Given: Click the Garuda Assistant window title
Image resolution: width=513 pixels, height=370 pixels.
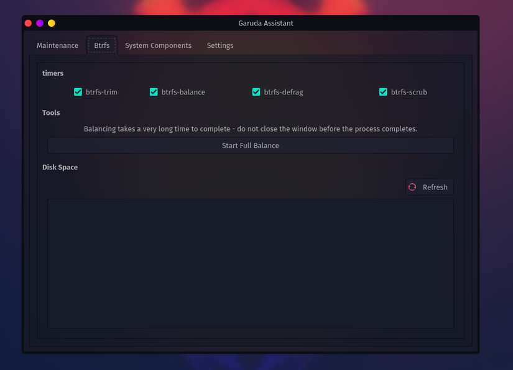Looking at the screenshot, I should (266, 23).
